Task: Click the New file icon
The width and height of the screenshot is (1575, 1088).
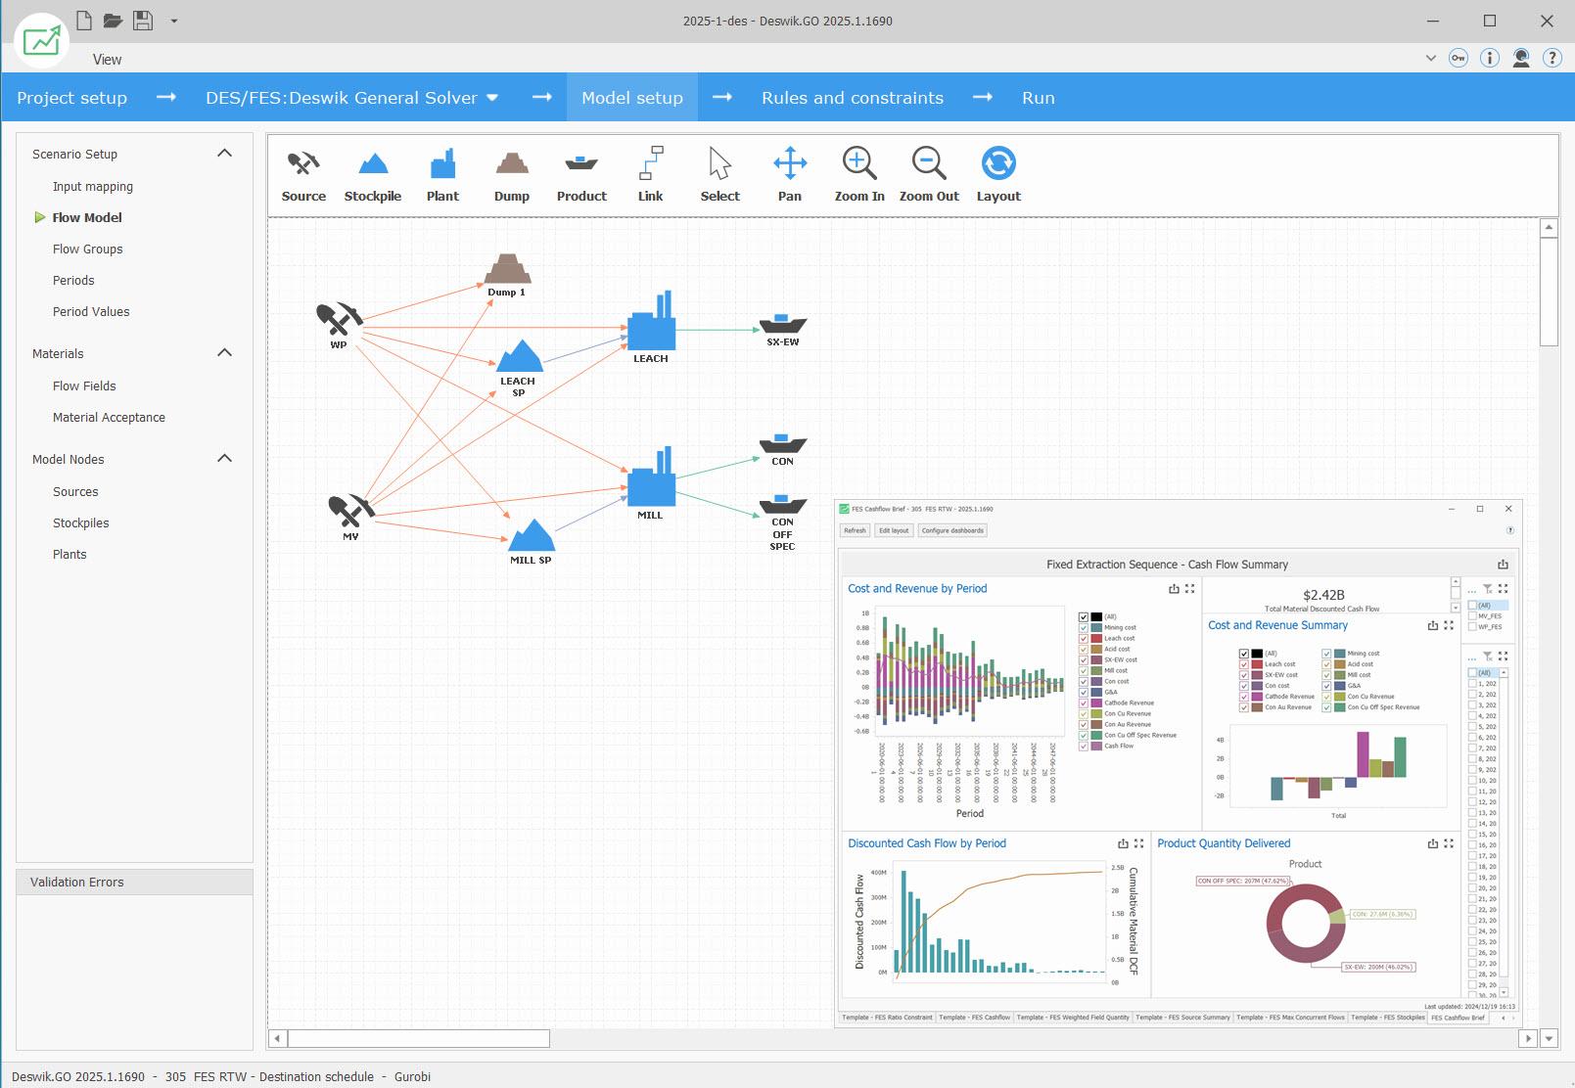Action: [84, 20]
